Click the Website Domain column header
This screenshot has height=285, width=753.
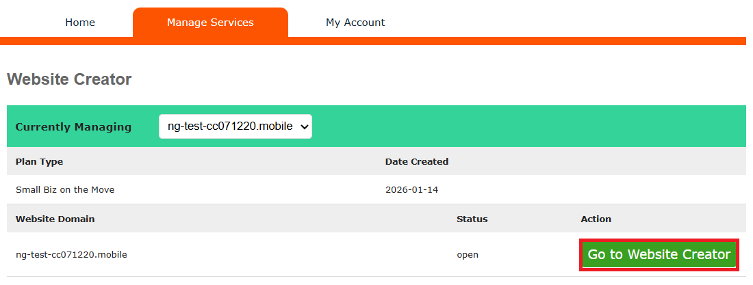pyautogui.click(x=55, y=219)
